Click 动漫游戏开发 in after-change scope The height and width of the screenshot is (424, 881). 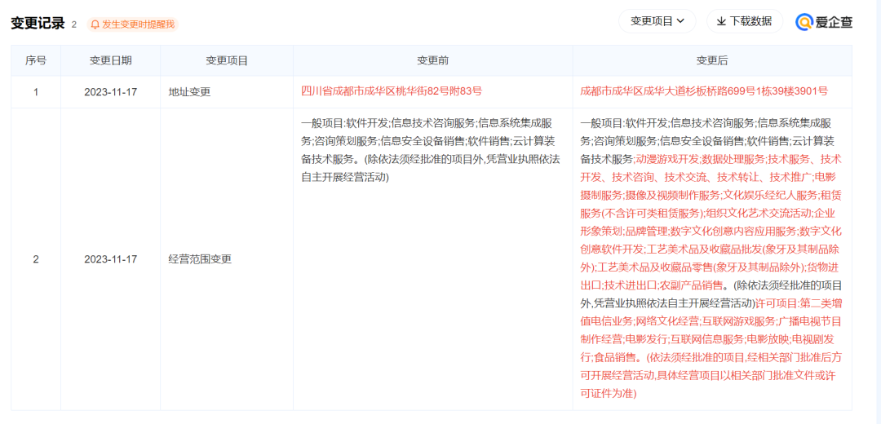666,159
